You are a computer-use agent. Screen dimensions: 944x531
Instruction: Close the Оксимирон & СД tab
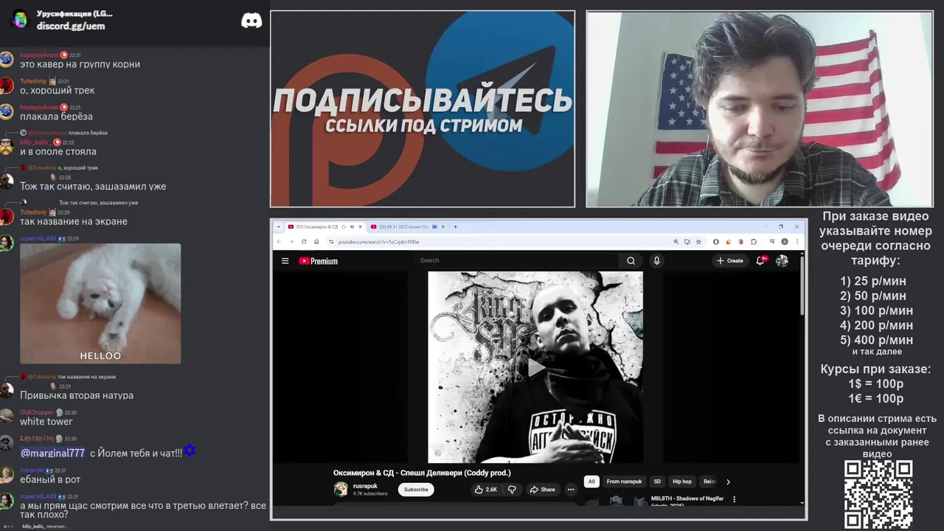pyautogui.click(x=360, y=226)
